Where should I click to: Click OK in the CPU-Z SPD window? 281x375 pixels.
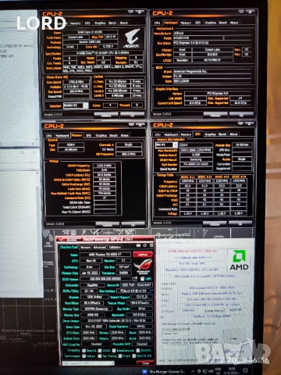pyautogui.click(x=240, y=223)
